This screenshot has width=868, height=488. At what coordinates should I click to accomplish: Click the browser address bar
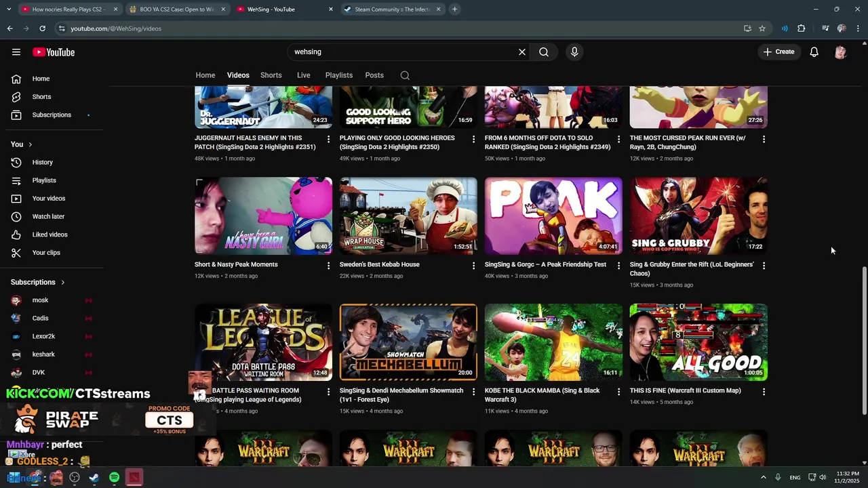(400, 28)
